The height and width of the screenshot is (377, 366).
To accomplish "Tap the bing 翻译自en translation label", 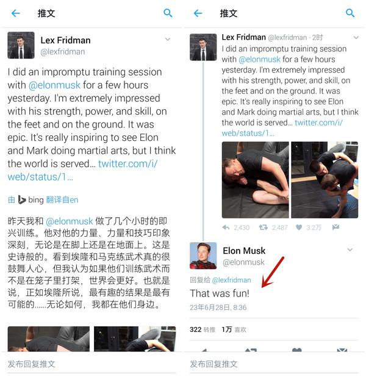I will (x=43, y=200).
